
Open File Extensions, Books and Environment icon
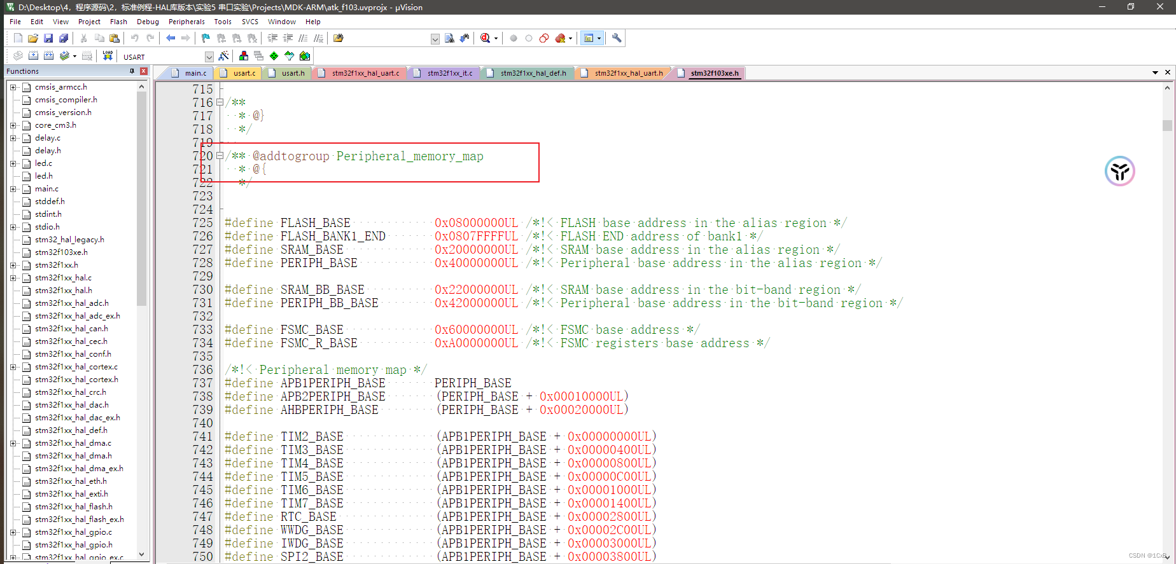pyautogui.click(x=244, y=56)
